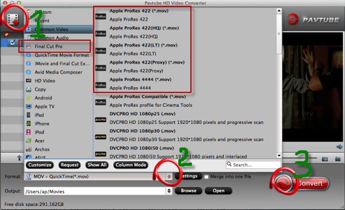This screenshot has height=210, width=345.
Task: Toggle the blue checked file row checkbox
Action: click(13, 42)
